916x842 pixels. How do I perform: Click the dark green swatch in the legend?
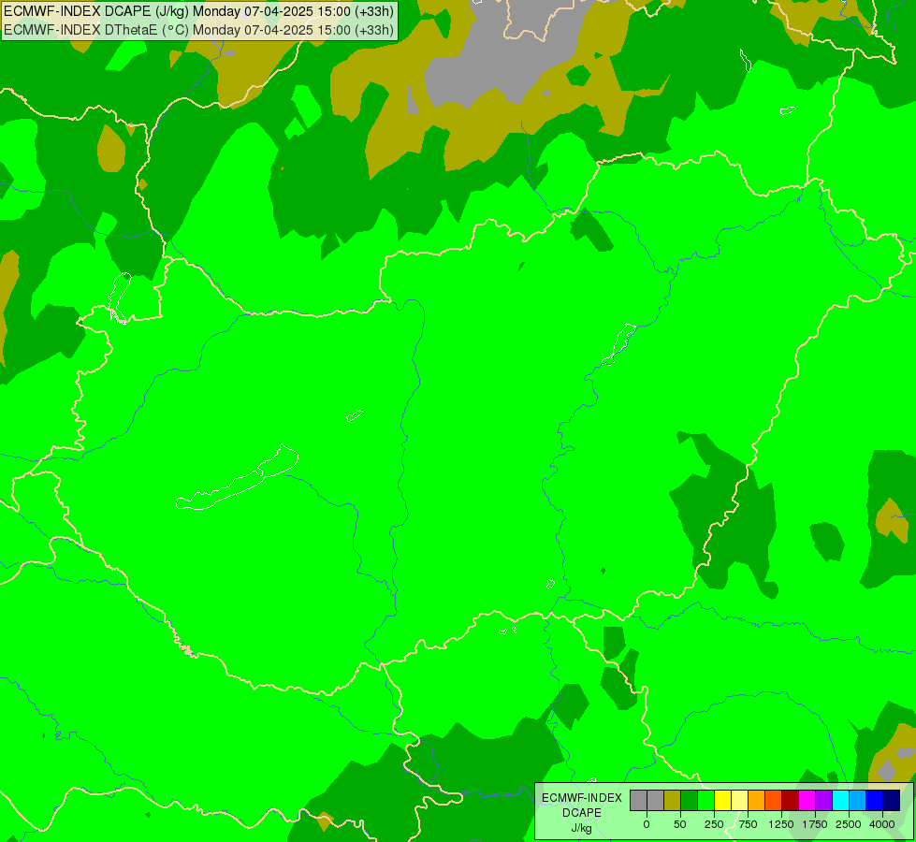point(689,800)
